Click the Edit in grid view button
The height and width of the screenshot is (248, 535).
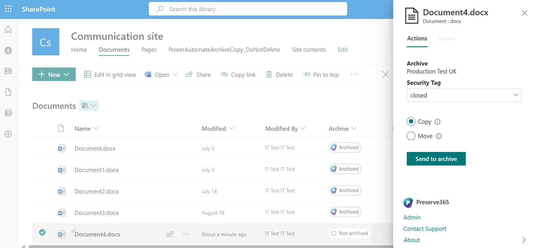[x=110, y=75]
